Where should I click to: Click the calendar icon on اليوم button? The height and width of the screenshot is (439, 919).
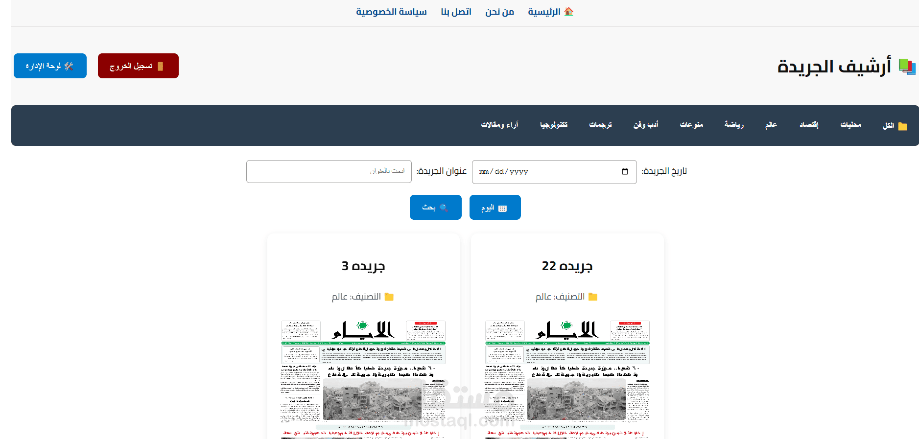(502, 208)
